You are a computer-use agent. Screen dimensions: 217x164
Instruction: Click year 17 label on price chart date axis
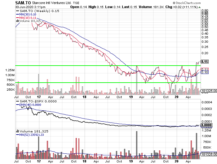[39, 97]
